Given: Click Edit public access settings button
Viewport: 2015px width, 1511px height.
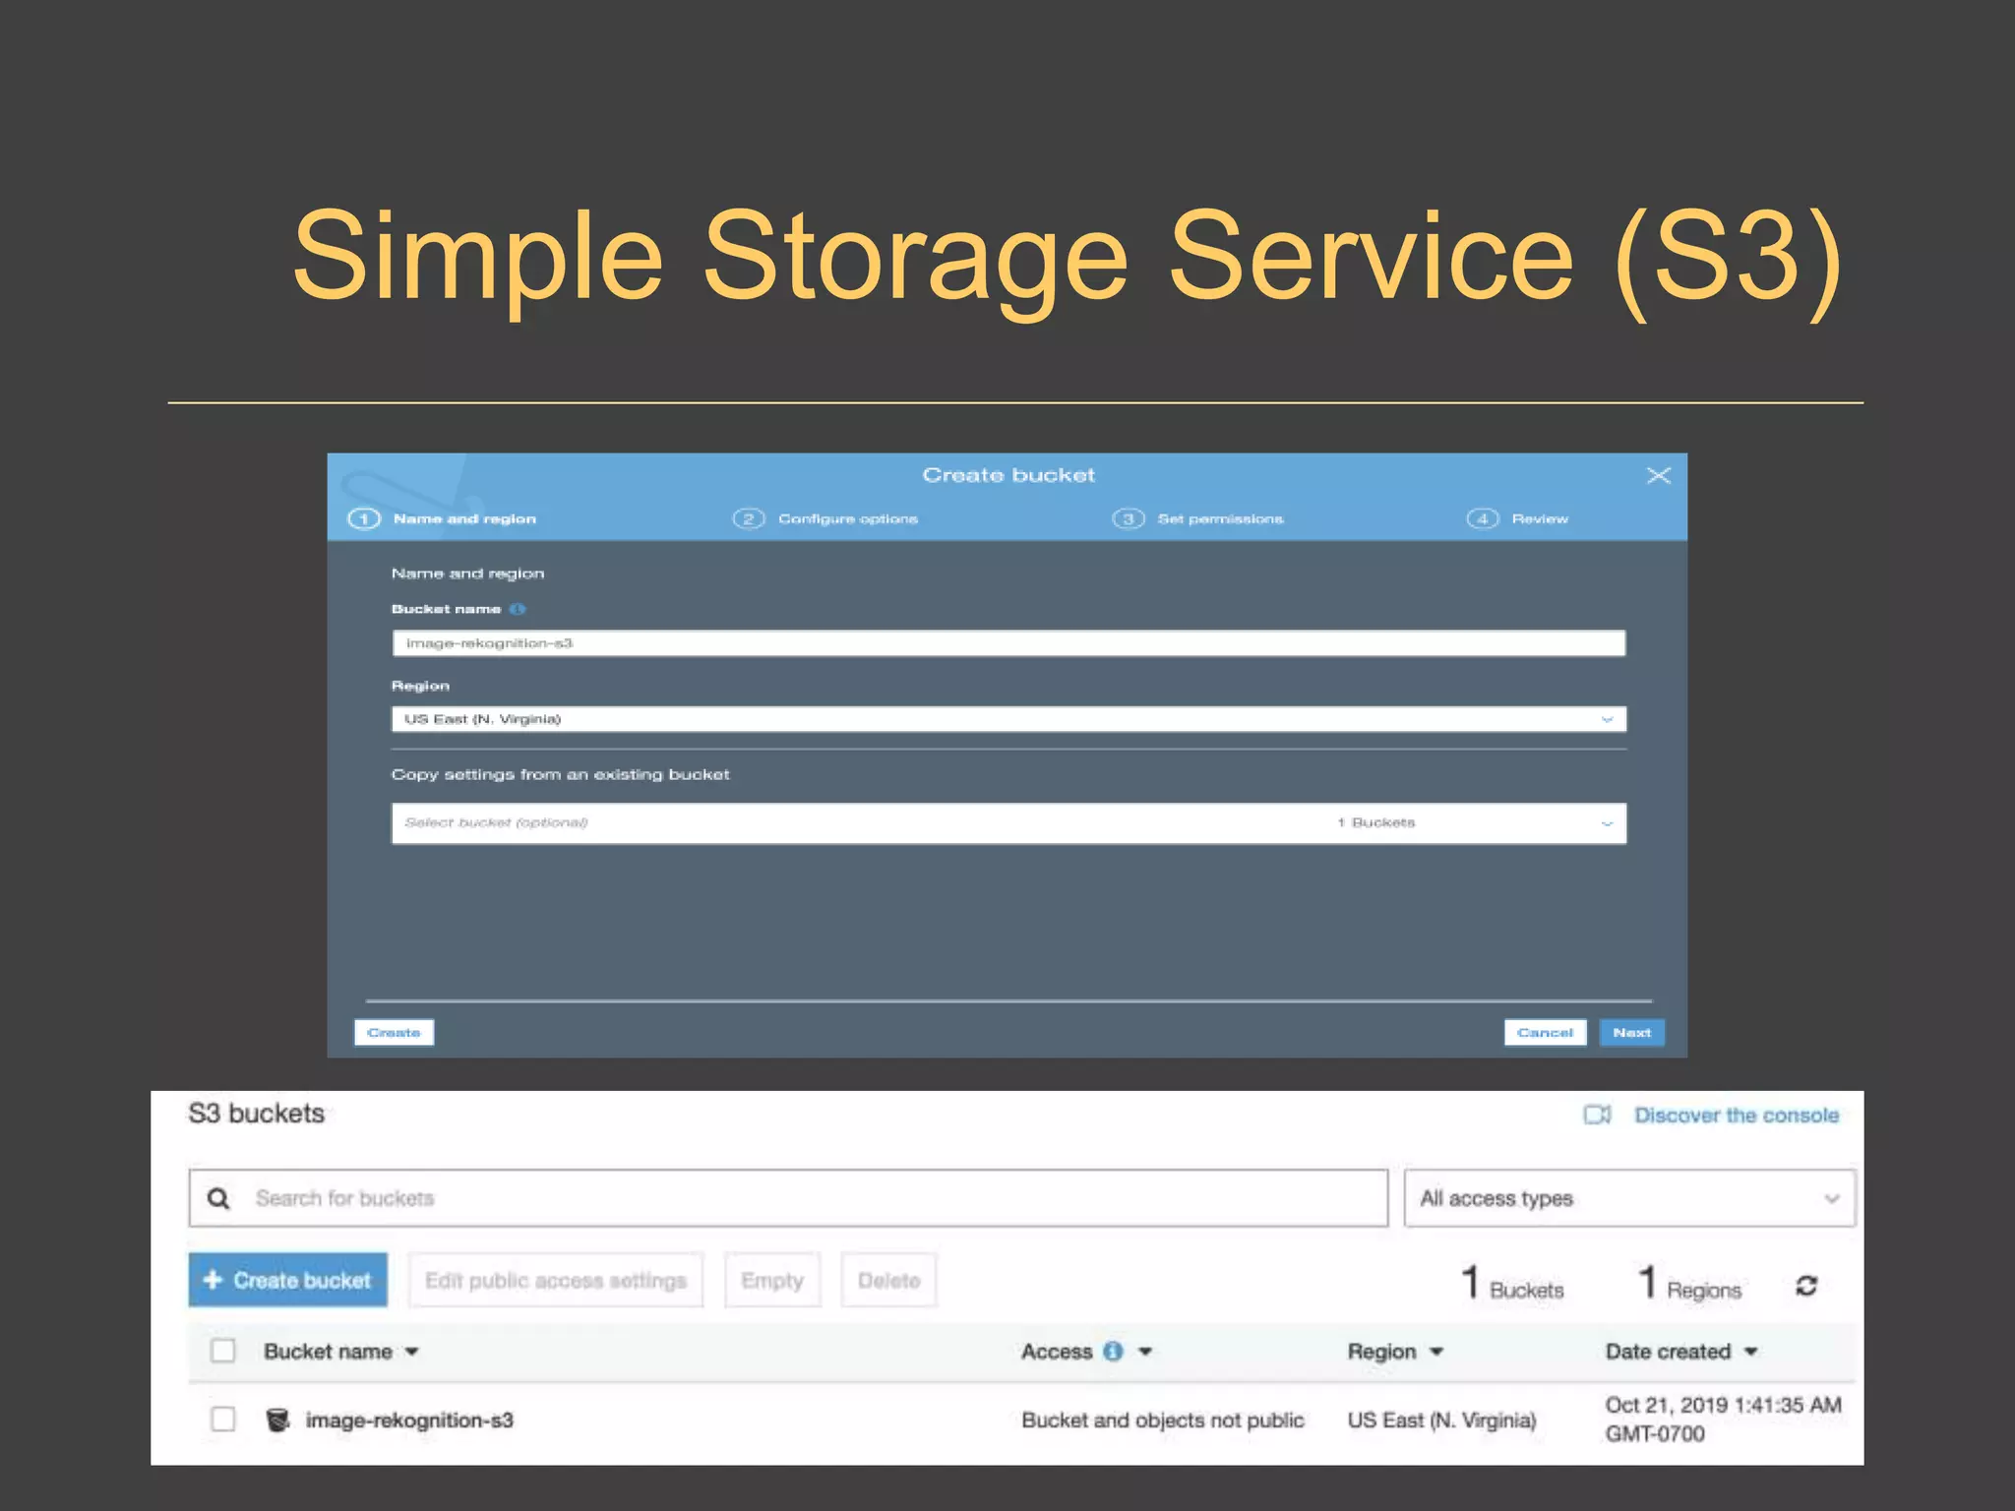Looking at the screenshot, I should pos(556,1280).
